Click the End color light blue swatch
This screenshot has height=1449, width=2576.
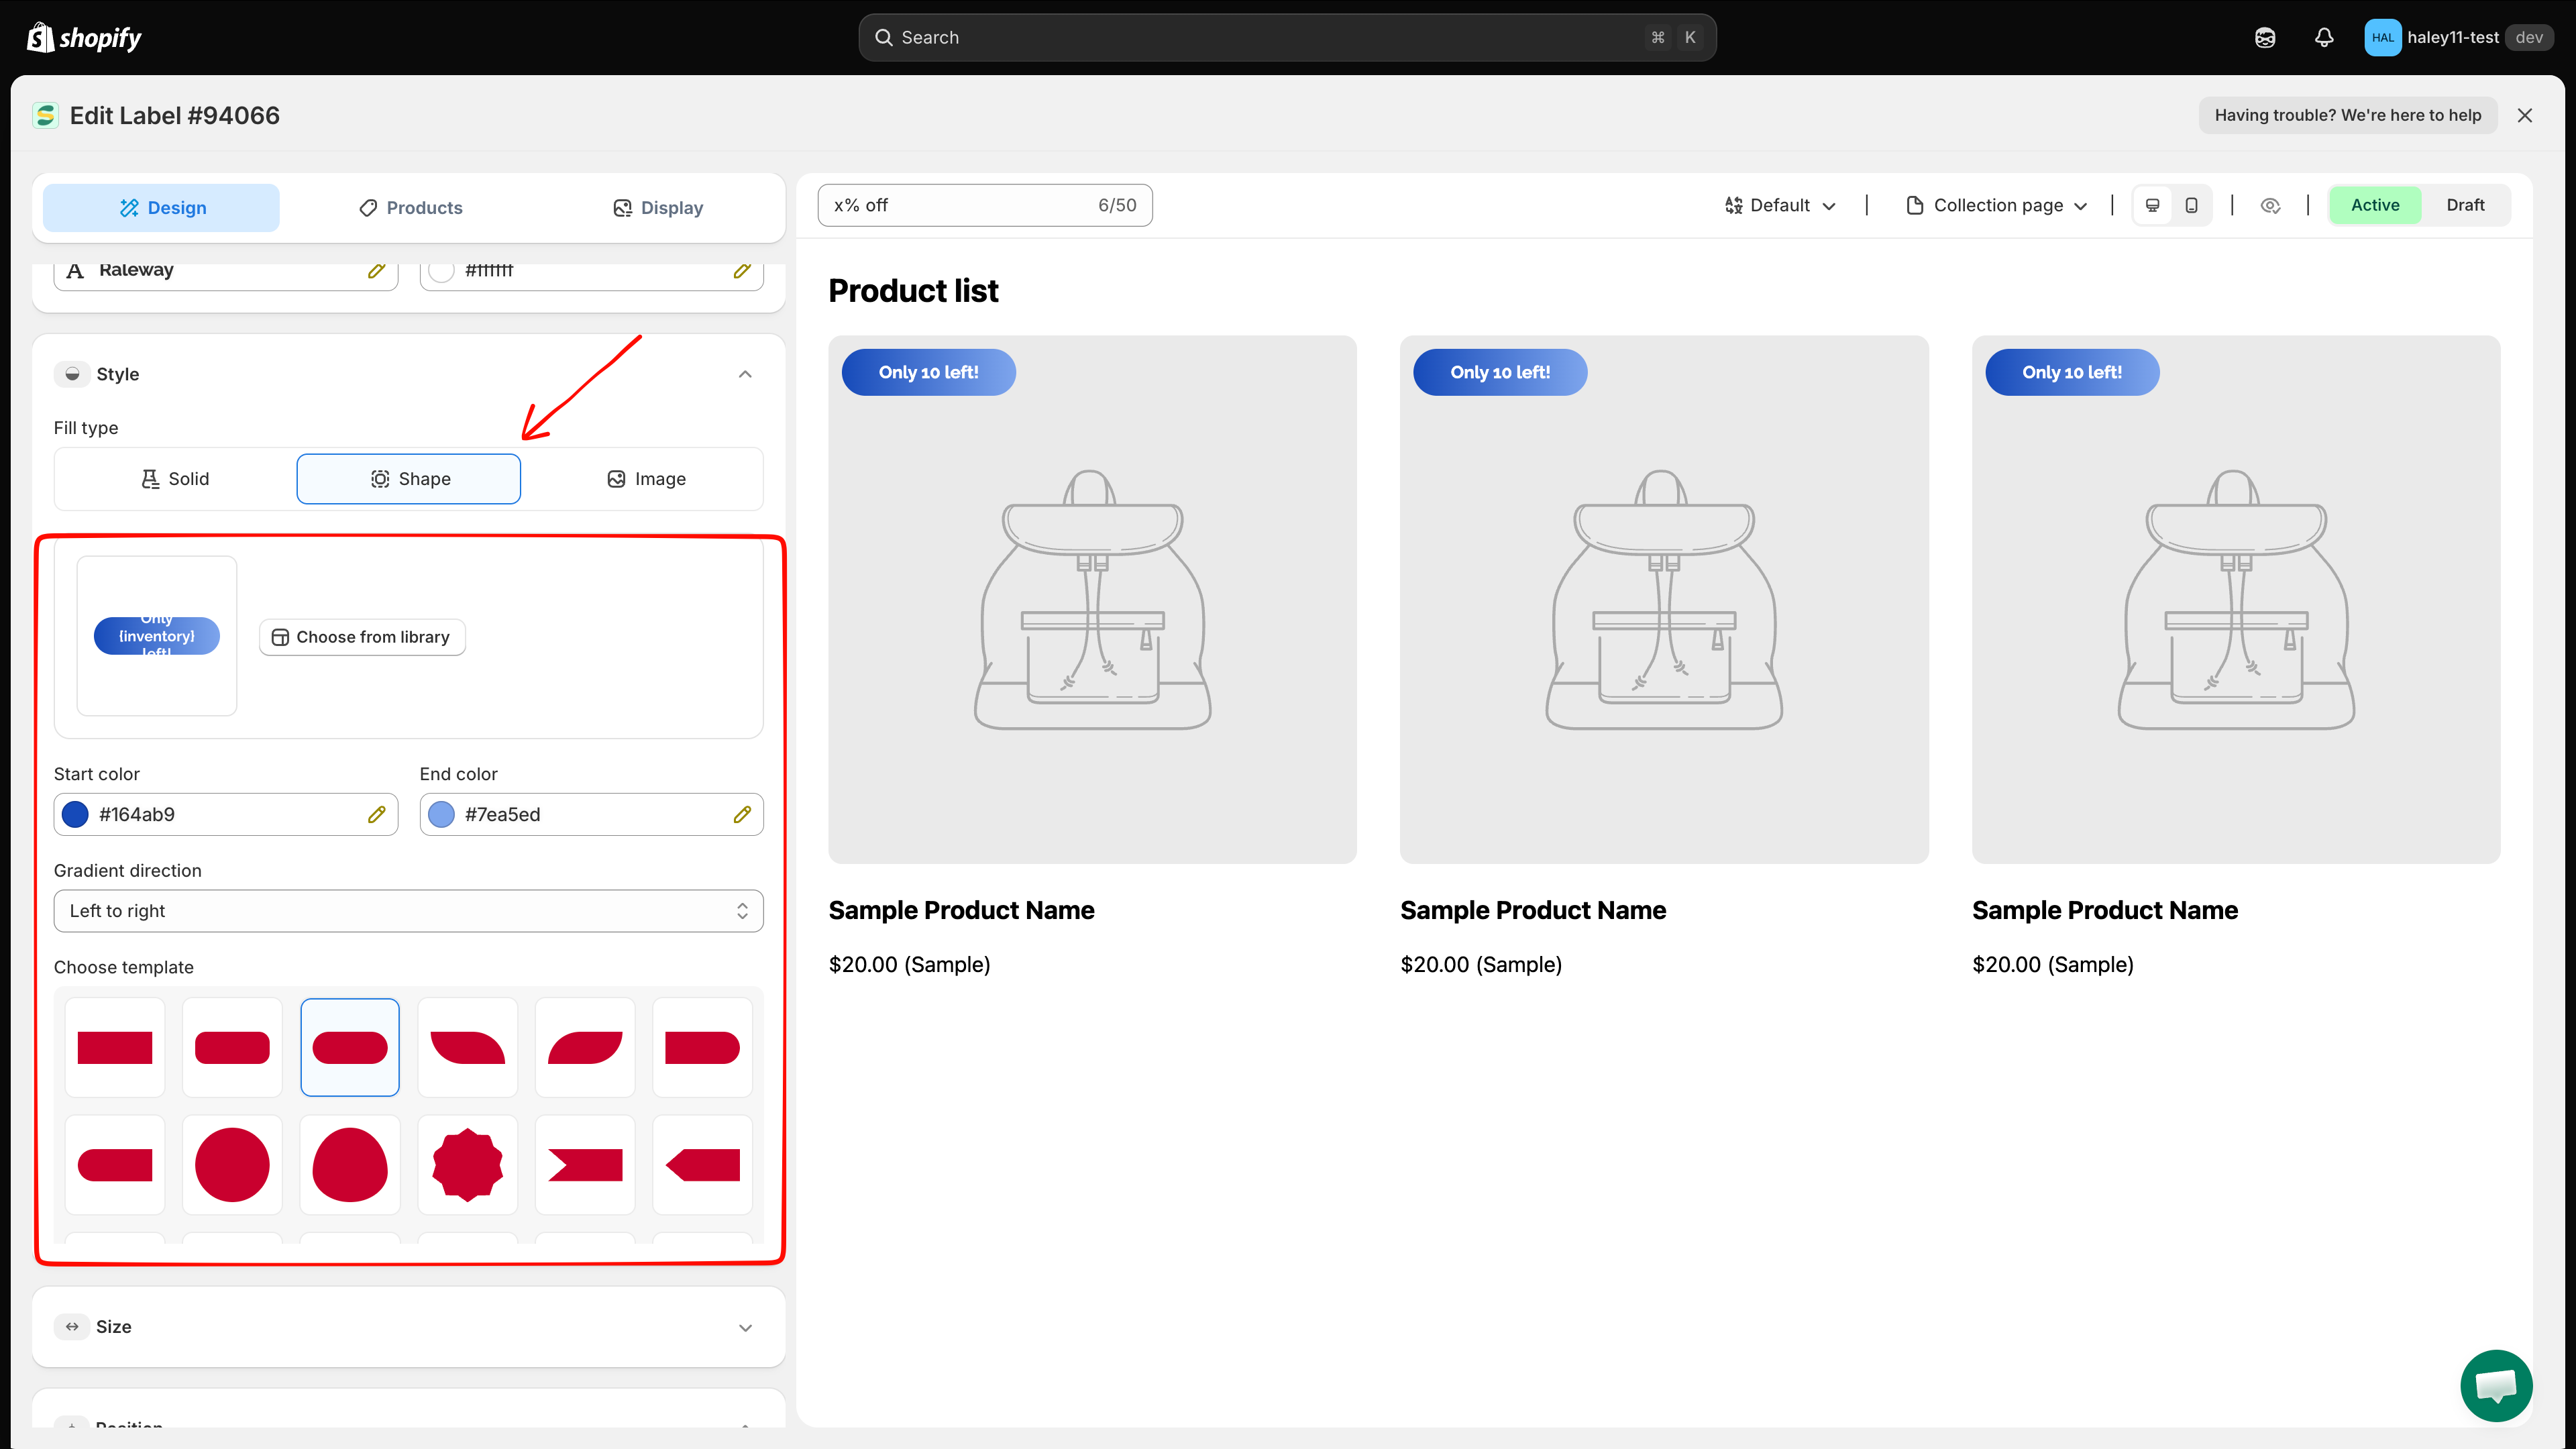pos(441,815)
